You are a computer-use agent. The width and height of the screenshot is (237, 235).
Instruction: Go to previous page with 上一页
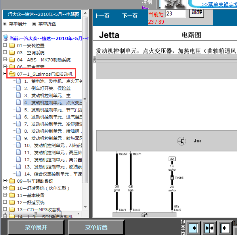coord(102,16)
